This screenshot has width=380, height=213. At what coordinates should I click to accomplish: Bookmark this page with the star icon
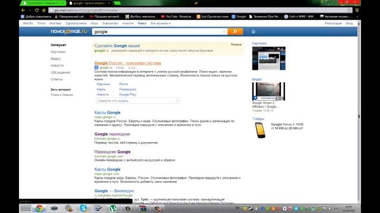(350, 10)
